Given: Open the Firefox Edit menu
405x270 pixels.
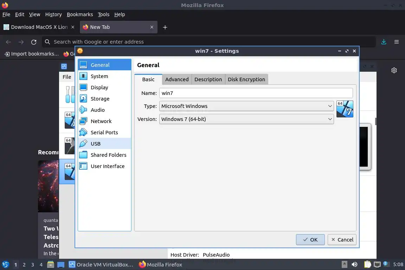Looking at the screenshot, I should coord(20,14).
